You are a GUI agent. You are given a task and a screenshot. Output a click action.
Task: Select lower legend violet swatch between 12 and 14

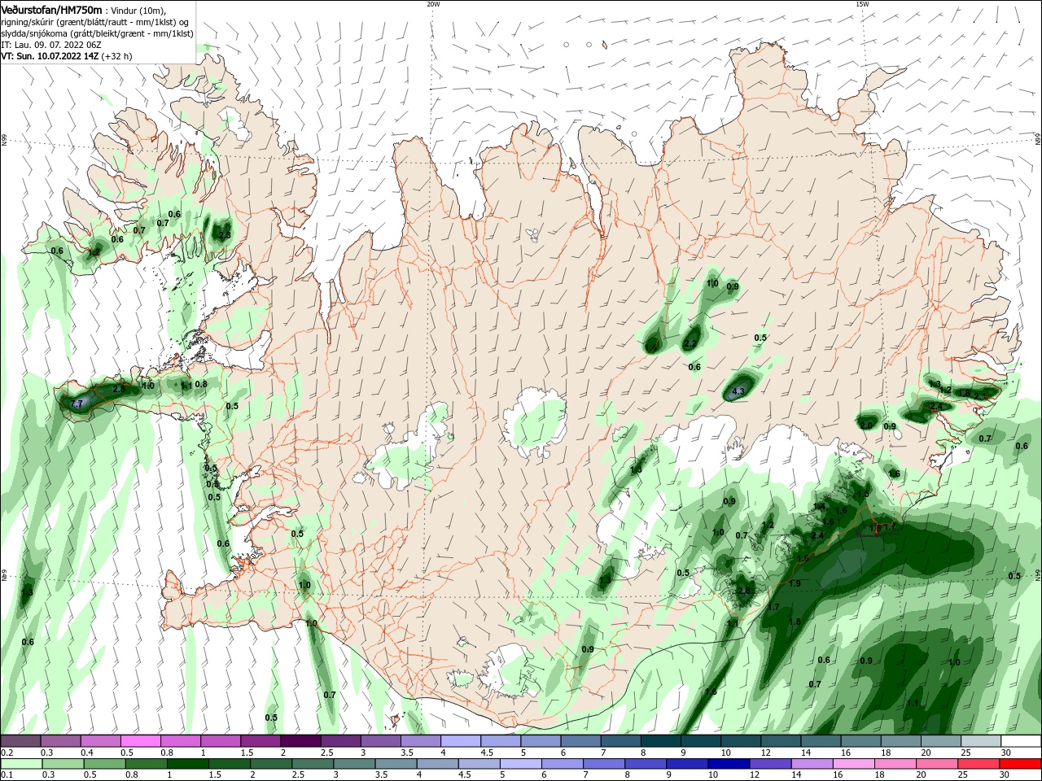point(771,764)
